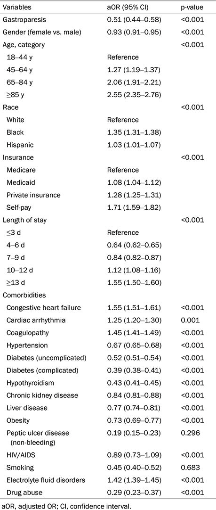Viewport: 216px width, 510px height.
Task: Select the Age, category row heading
Action: 24,45
